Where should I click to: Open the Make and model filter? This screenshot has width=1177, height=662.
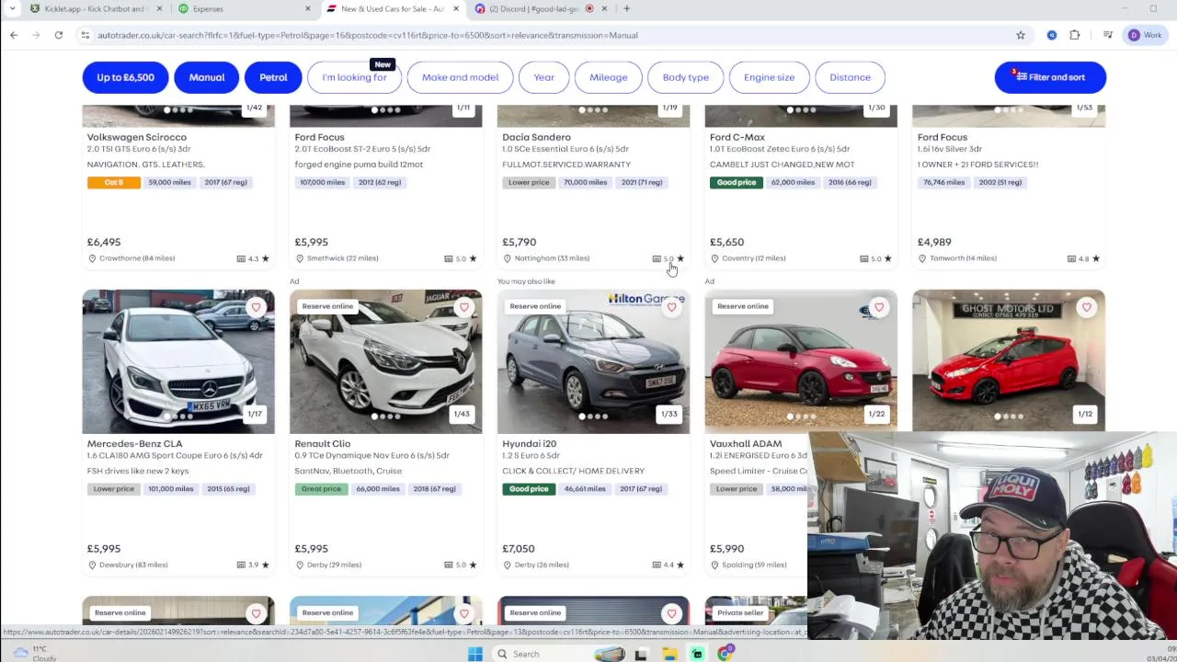pos(460,77)
